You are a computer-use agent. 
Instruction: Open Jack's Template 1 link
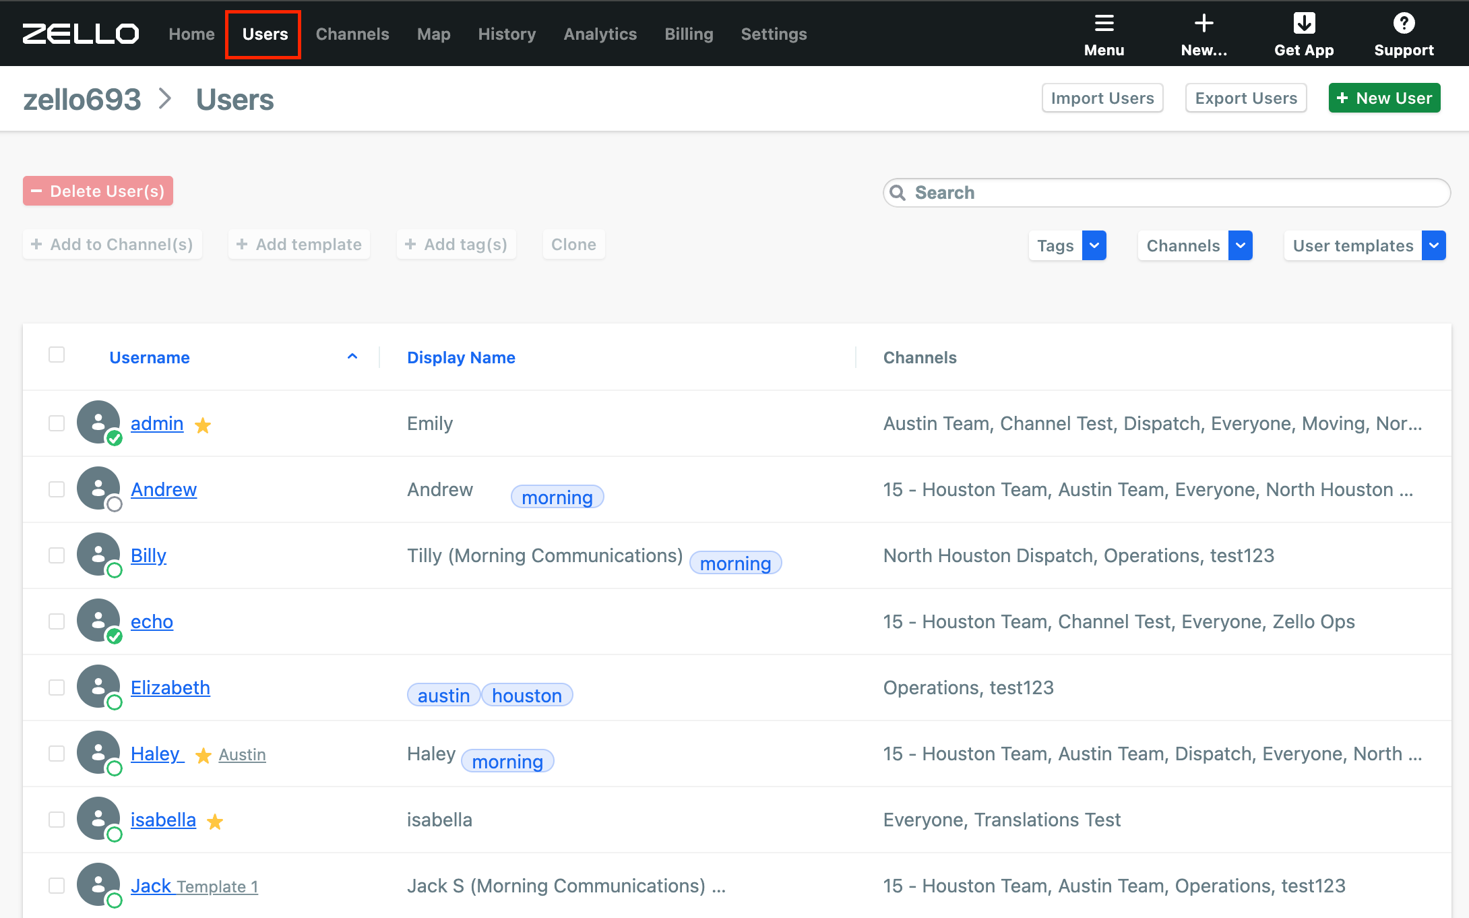218,887
